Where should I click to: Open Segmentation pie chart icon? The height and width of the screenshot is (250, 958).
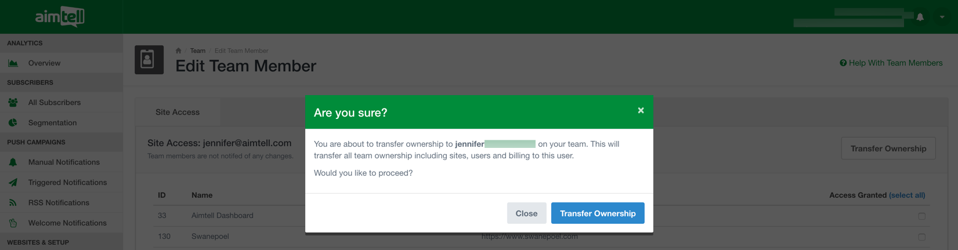coord(13,122)
